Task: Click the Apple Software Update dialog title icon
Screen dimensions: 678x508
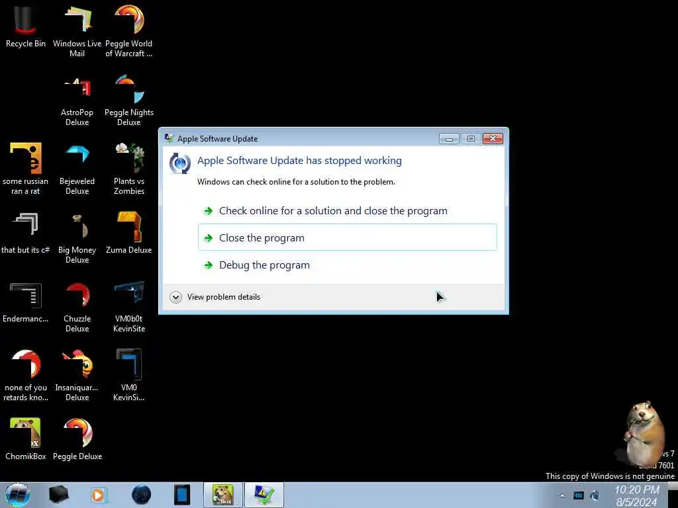Action: [169, 138]
